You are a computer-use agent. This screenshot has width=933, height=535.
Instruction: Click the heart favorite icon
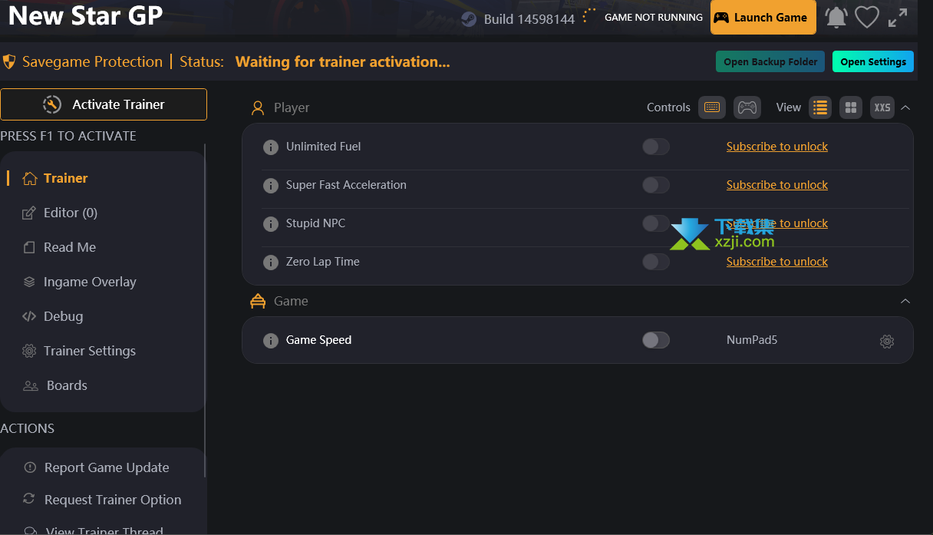867,18
